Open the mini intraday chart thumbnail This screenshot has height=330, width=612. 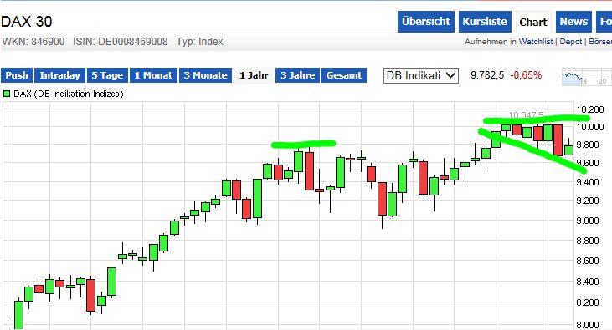(x=587, y=77)
